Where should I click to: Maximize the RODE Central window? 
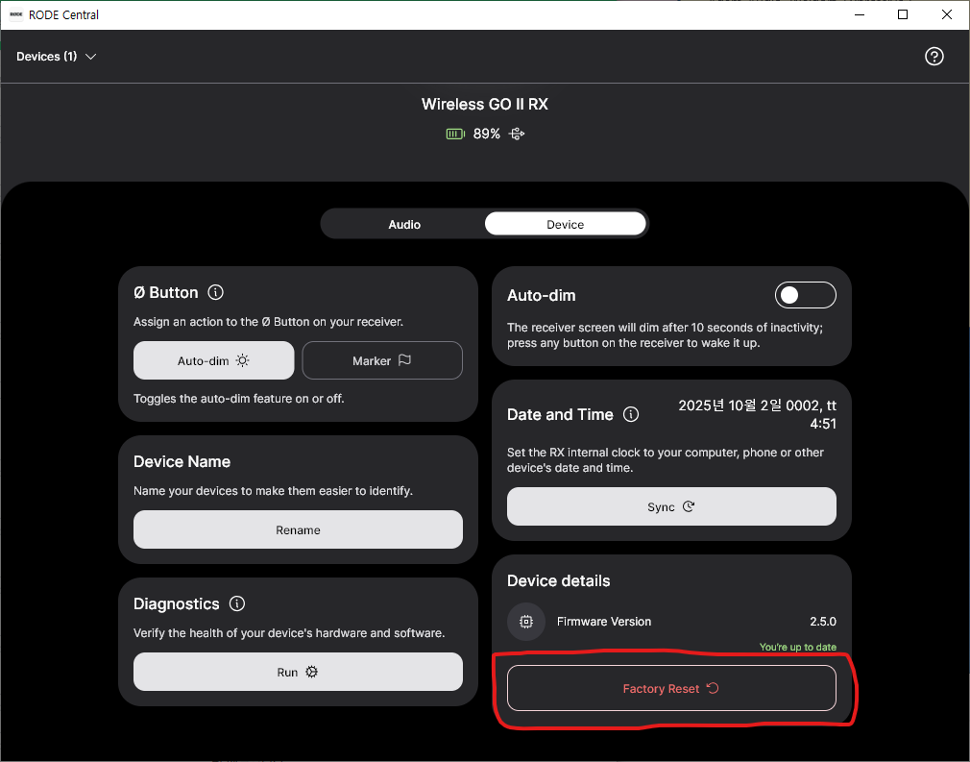click(902, 14)
